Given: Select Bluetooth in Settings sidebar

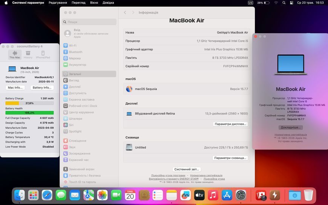Looking at the screenshot, I should pos(89,52).
